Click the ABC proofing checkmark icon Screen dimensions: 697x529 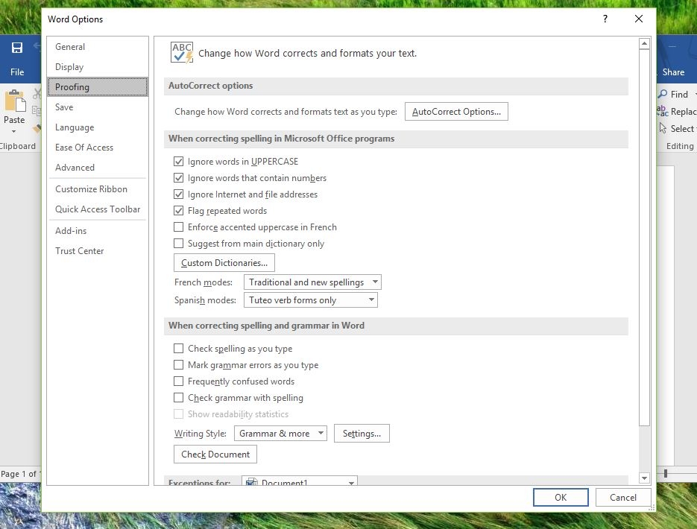tap(182, 53)
